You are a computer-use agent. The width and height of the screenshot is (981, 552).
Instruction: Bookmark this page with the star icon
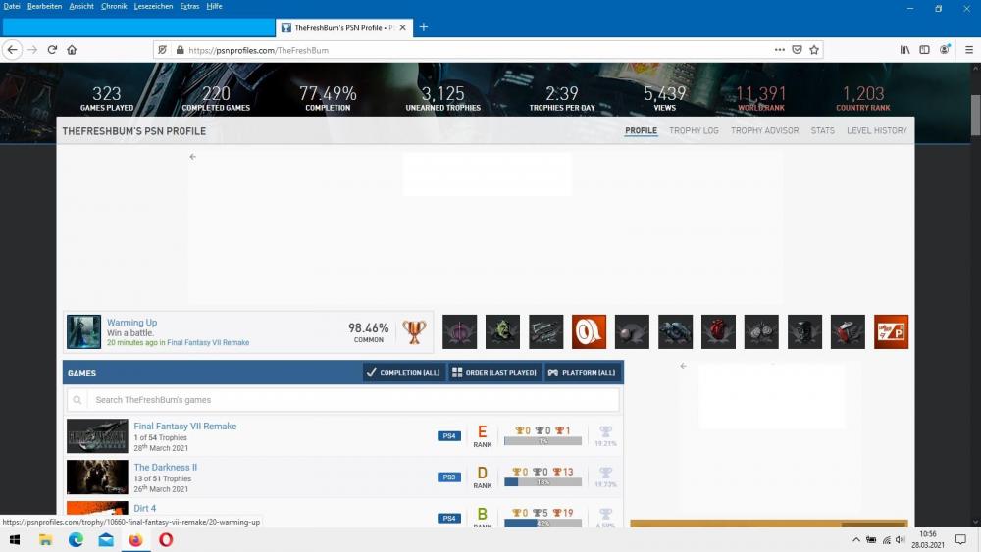[x=814, y=50]
